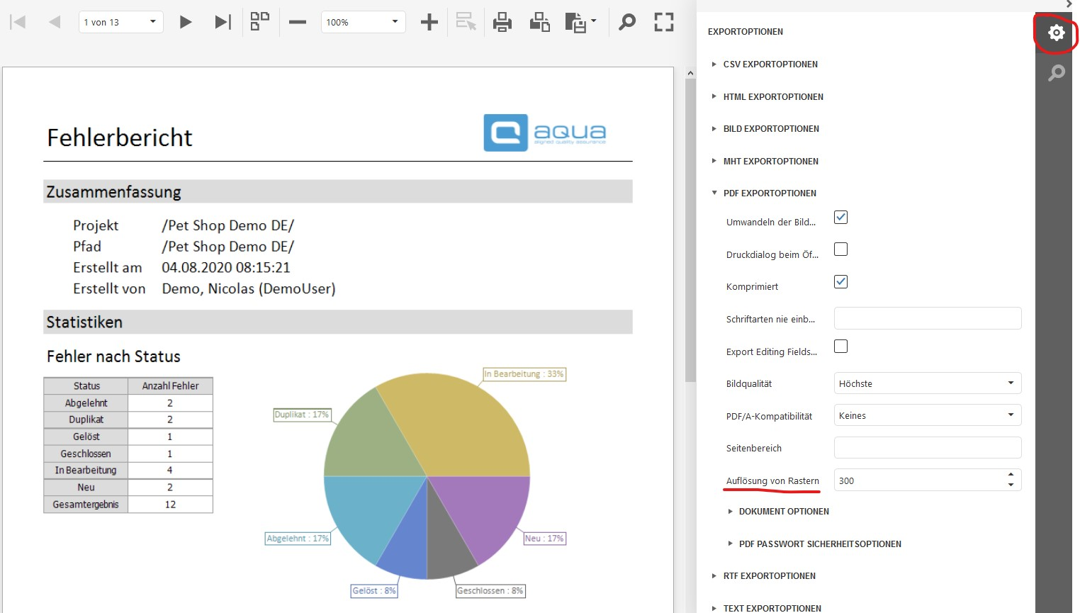Uncheck the Komprimiert checkbox

coord(840,281)
